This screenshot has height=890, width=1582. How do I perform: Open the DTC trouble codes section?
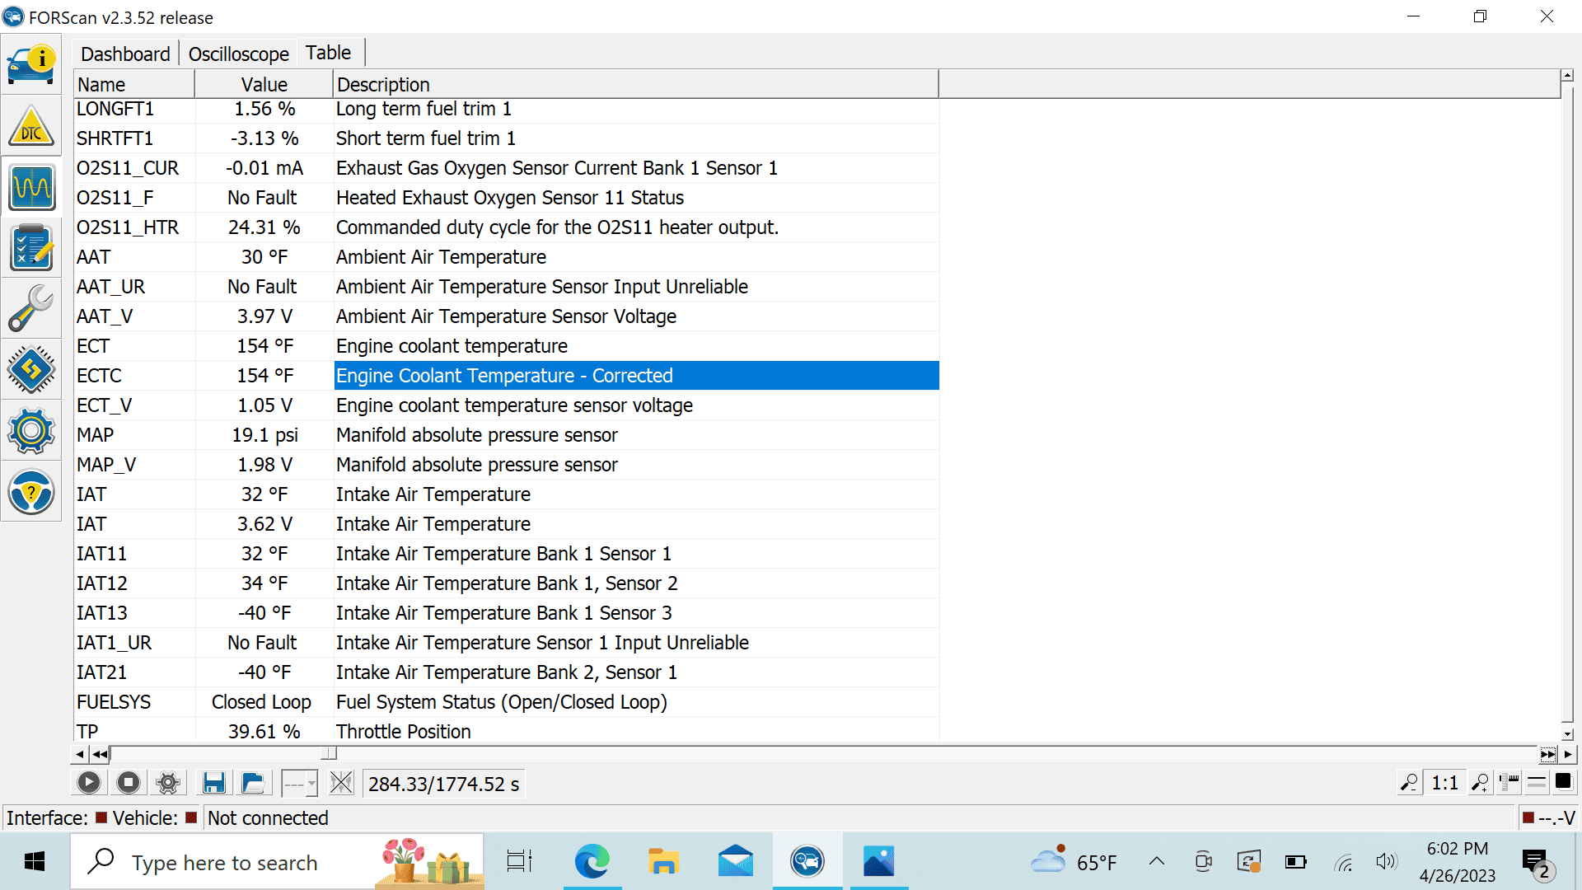[x=31, y=126]
